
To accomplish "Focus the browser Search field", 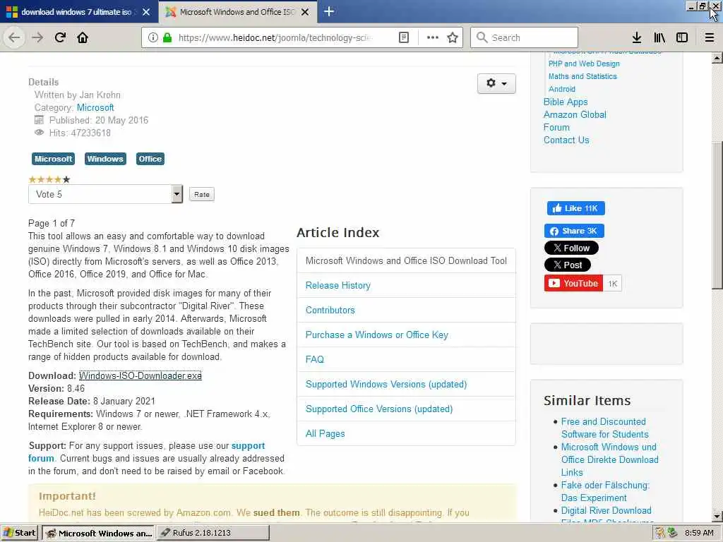I will 524,37.
